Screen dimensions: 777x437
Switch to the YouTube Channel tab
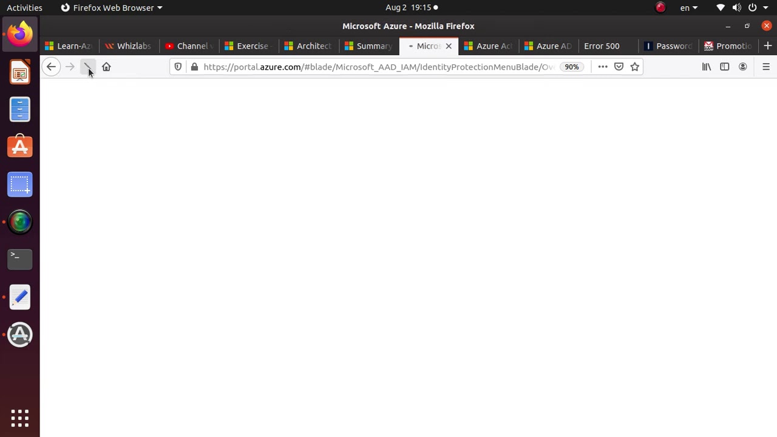188,46
